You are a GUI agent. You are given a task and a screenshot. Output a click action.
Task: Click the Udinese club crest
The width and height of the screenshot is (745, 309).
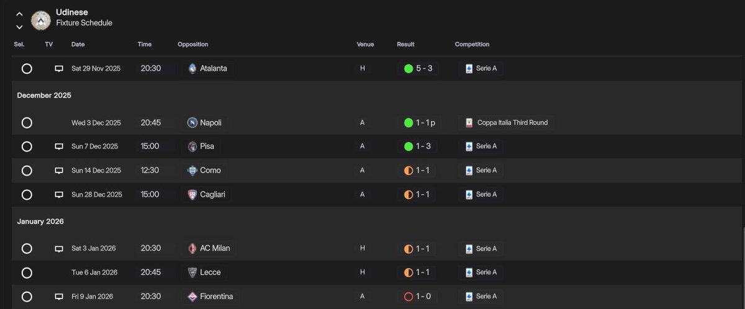tap(41, 20)
